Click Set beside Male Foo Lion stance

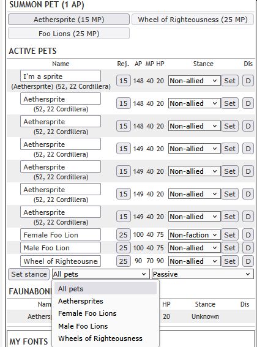230,248
